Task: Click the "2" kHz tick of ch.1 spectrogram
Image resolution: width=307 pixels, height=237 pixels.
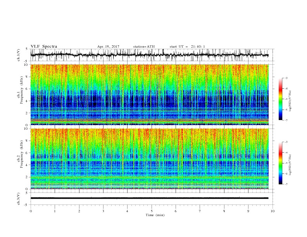Action: (27, 113)
